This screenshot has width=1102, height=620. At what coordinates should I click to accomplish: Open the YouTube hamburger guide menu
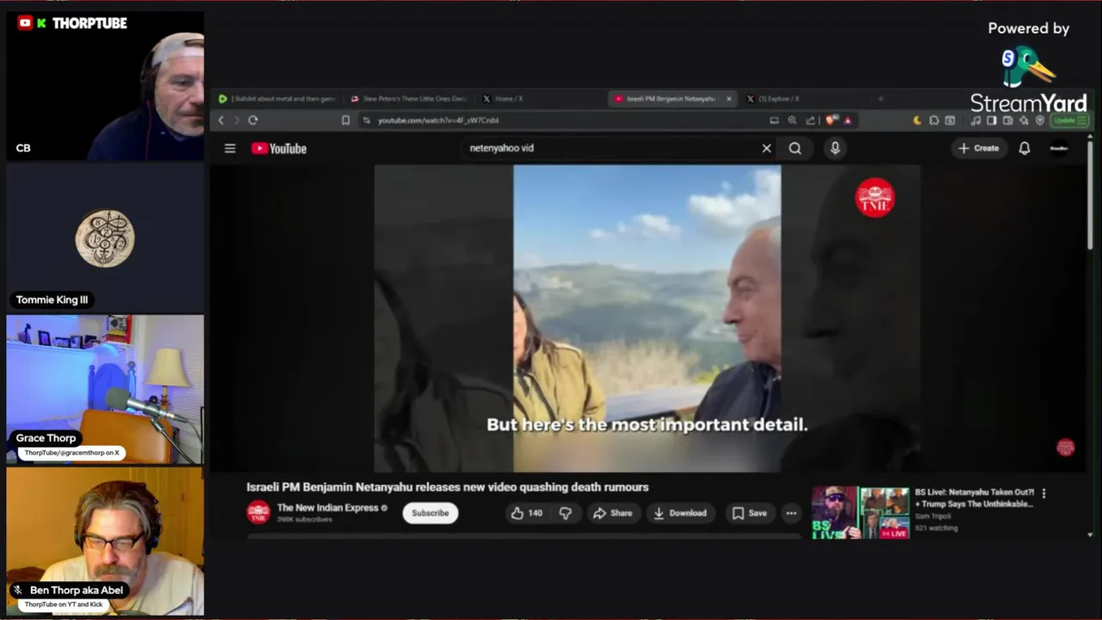coord(230,148)
